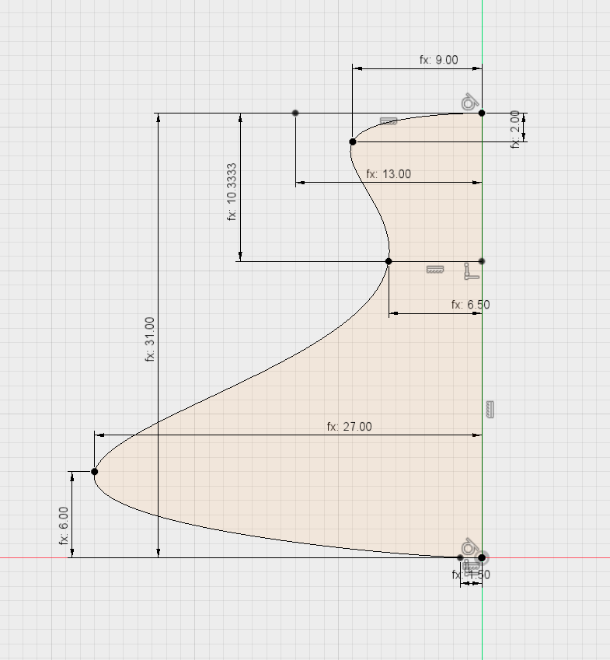
Task: Click the spline fit point at the 6.50 offset
Action: pos(389,261)
